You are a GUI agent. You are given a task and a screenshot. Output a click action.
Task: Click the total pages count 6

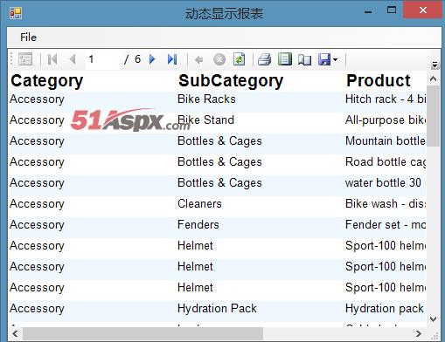coord(137,59)
